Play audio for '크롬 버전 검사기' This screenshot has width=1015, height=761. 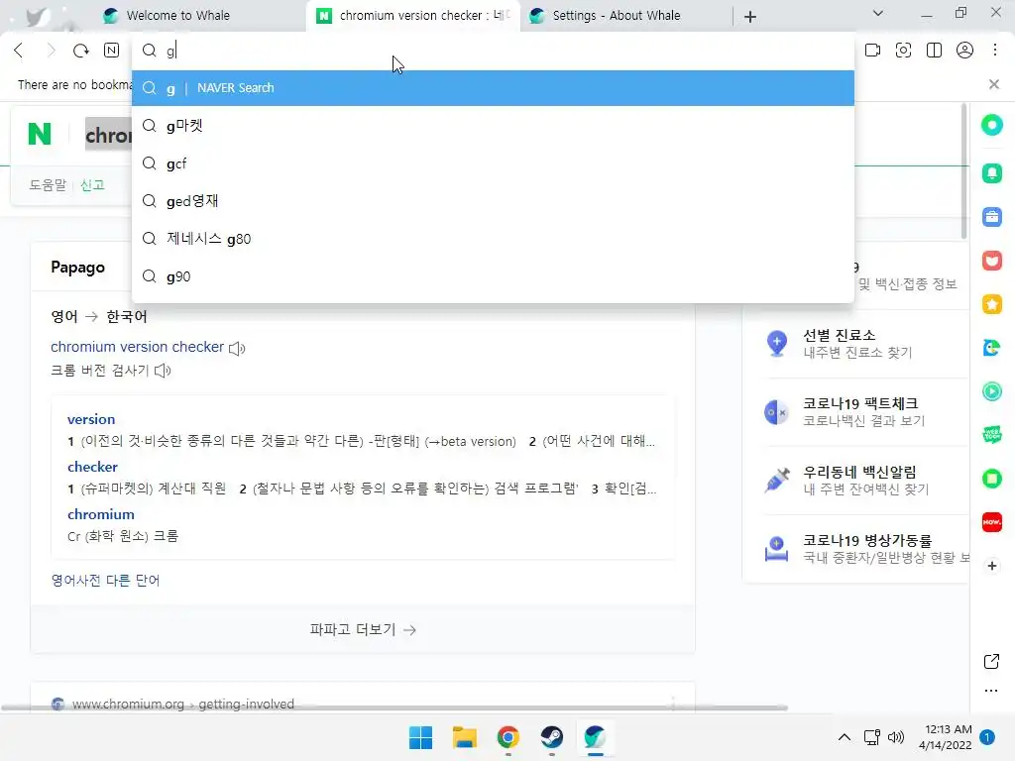coord(163,371)
